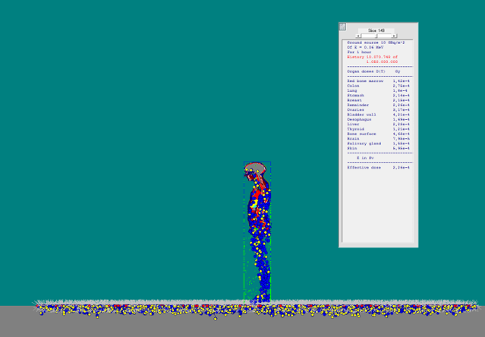
Task: Click the Slice 149 label
Action: [376, 30]
